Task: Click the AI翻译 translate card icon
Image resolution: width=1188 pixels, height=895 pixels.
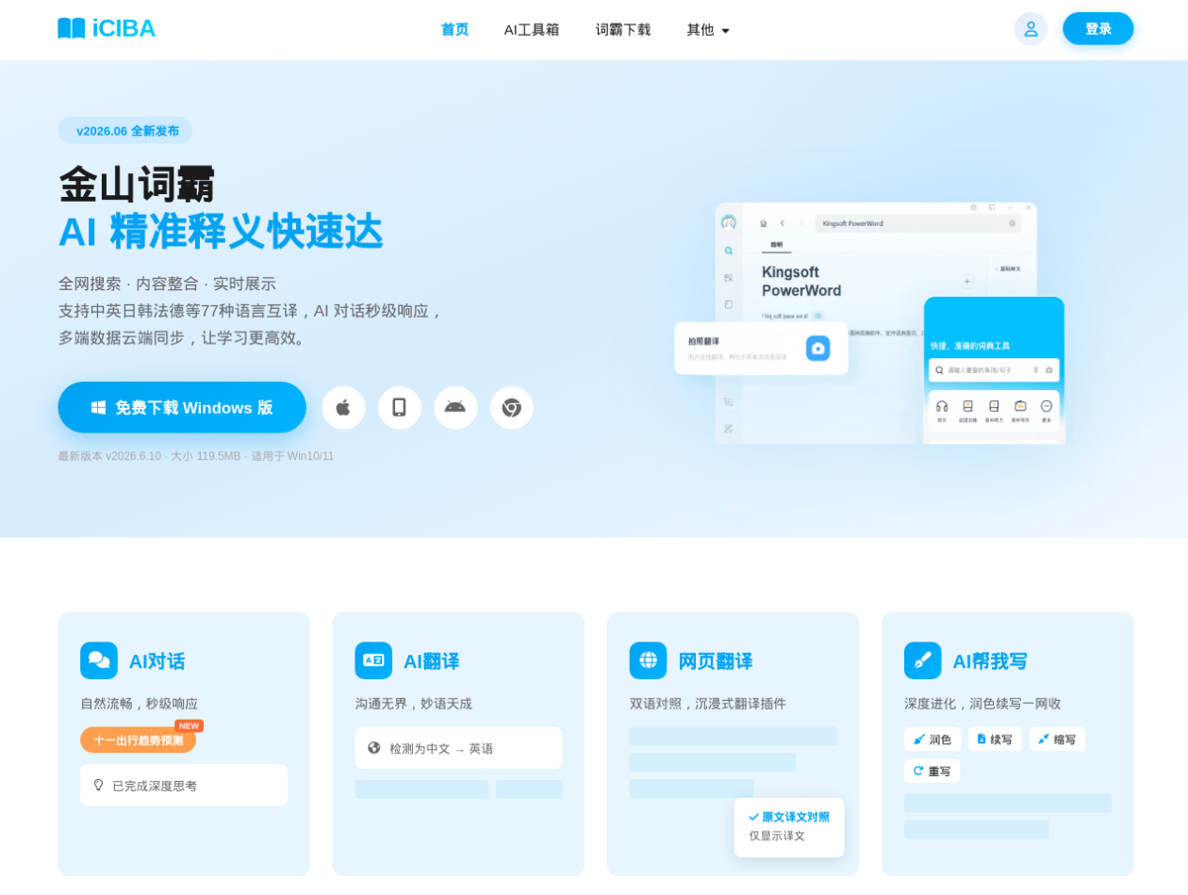Action: click(373, 660)
